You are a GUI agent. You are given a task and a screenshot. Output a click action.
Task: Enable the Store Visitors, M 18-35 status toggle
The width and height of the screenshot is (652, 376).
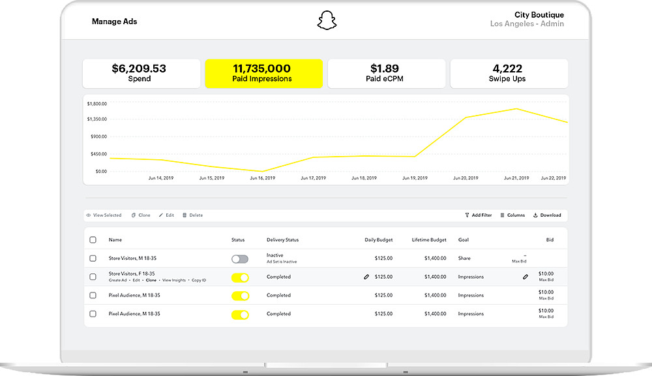[240, 259]
